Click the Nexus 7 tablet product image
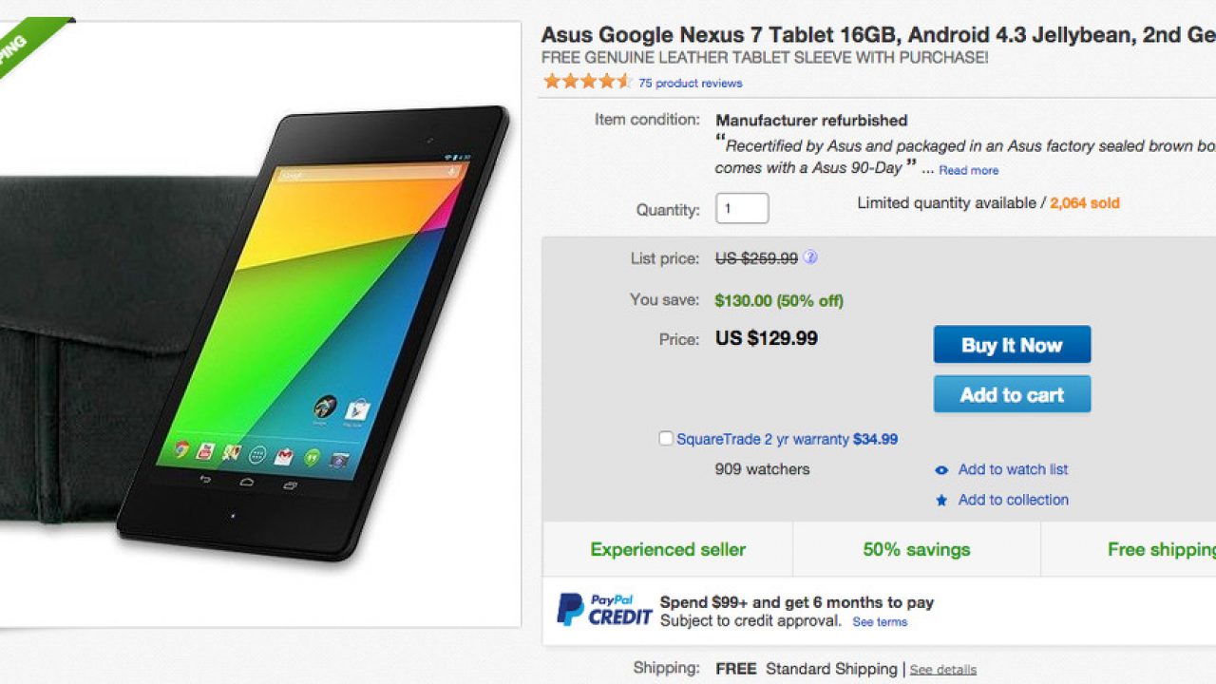 [x=323, y=332]
